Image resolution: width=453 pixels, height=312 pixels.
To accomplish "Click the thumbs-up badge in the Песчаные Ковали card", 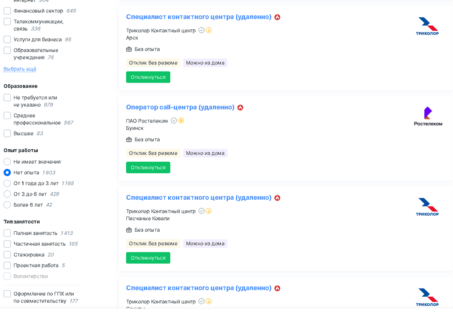I will pos(209,211).
